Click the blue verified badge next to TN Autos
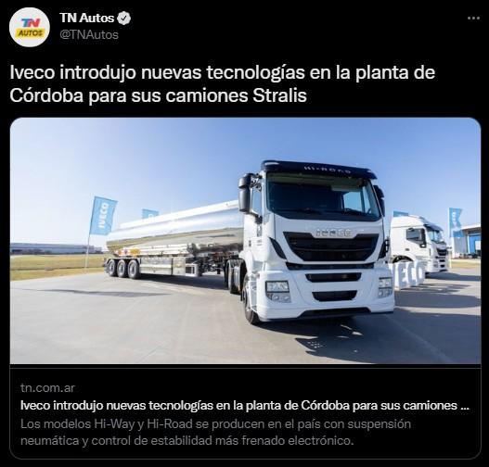Image resolution: width=489 pixels, height=467 pixels. pos(123,18)
